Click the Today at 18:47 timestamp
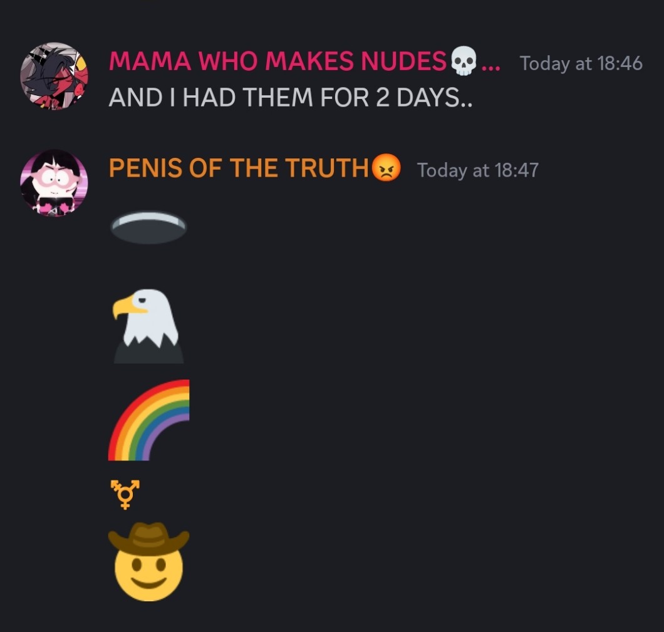 [478, 170]
